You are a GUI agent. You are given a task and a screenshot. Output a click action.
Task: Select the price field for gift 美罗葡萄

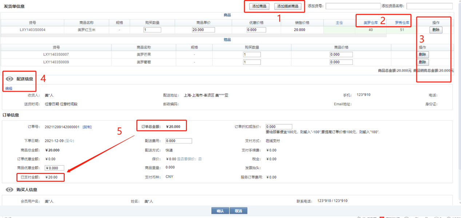[341, 62]
